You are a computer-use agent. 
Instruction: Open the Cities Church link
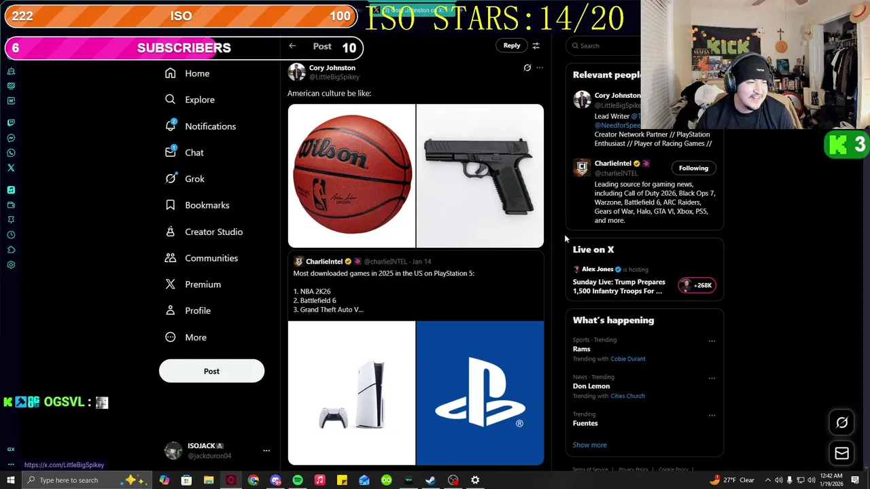tap(627, 396)
